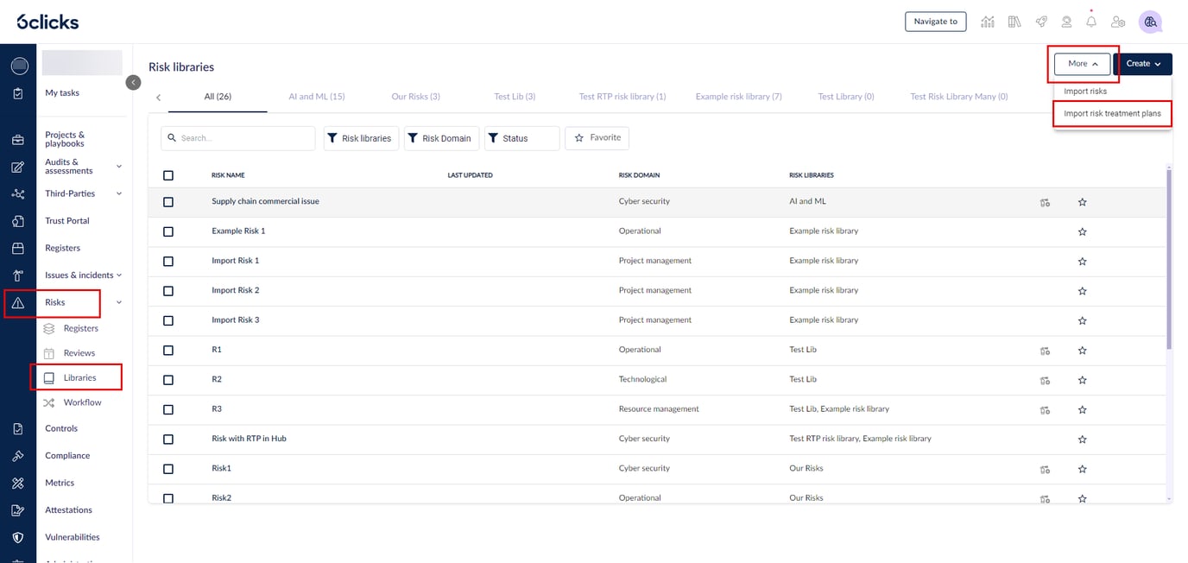This screenshot has height=563, width=1188.
Task: Tick the Supply chain commercial issue checkbox
Action: click(x=168, y=202)
